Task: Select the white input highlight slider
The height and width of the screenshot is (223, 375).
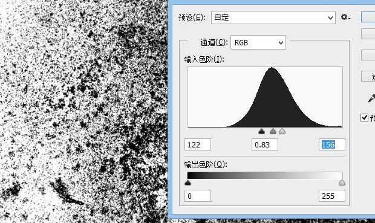Action: pos(282,131)
